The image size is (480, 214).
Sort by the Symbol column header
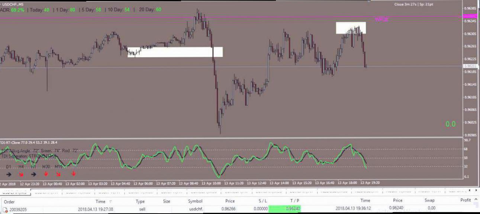195,201
